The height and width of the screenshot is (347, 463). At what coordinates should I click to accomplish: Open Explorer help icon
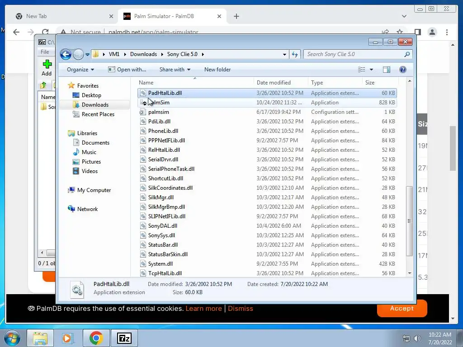coord(403,70)
